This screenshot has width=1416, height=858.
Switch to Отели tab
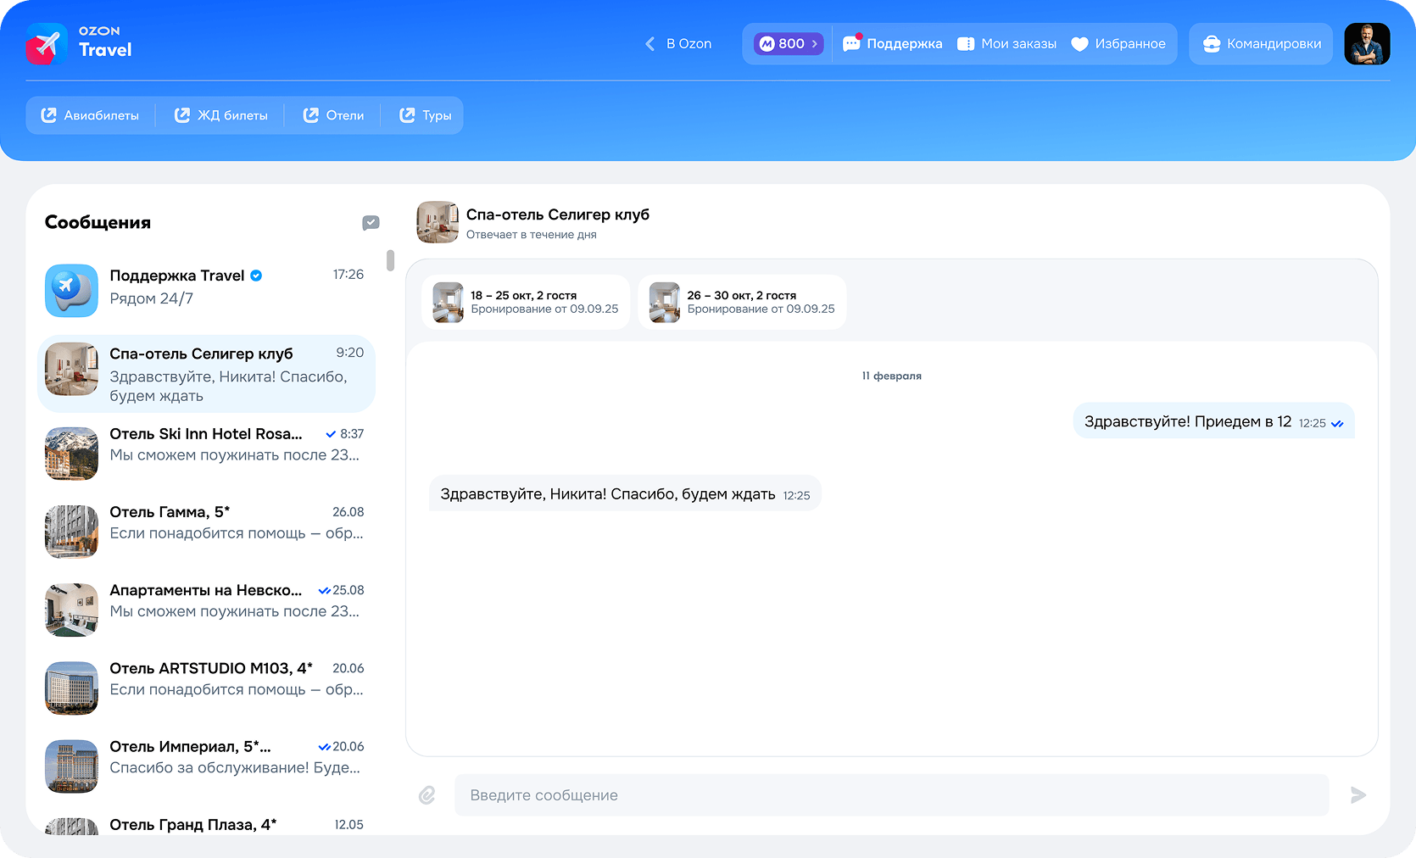point(333,115)
